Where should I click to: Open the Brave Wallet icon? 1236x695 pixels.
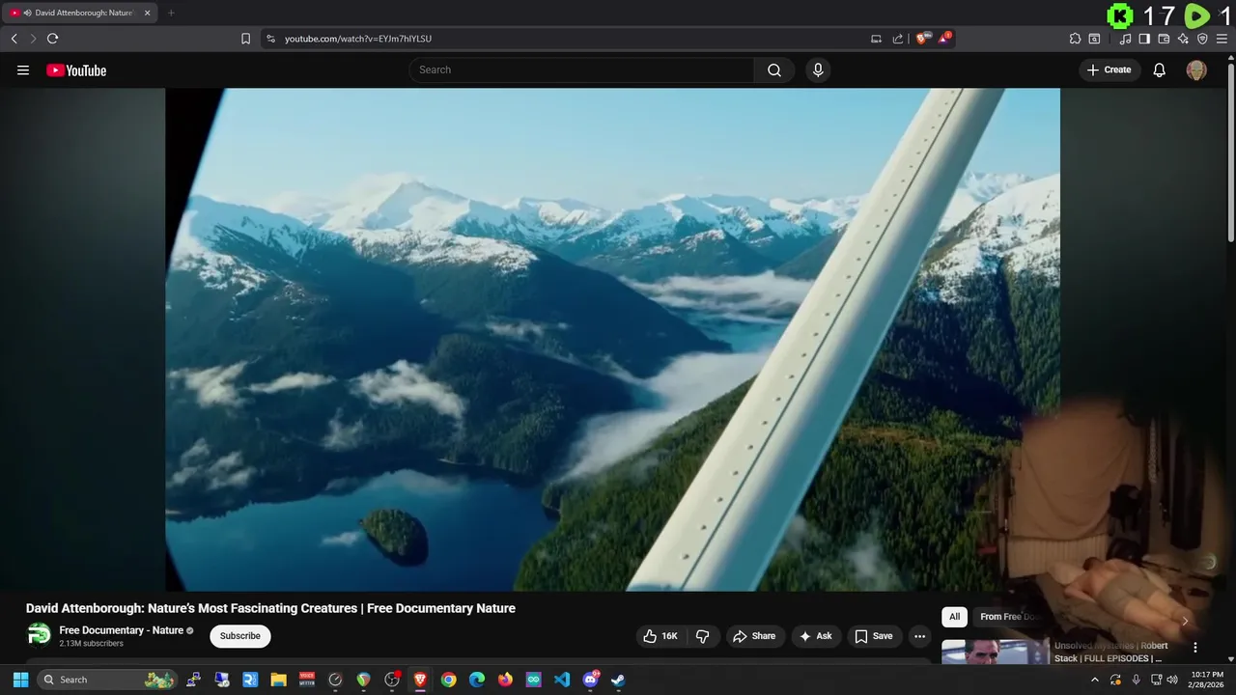[x=1164, y=39]
